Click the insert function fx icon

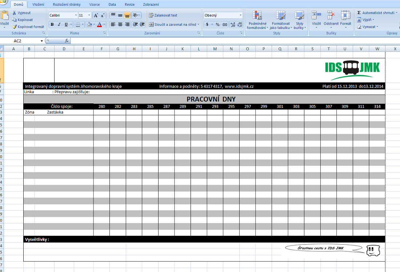click(67, 41)
